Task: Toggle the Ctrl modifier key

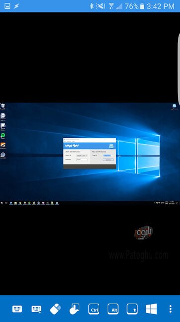Action: coord(94,309)
